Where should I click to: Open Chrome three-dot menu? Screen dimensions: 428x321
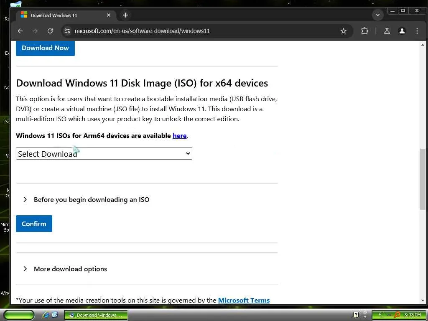point(417,31)
